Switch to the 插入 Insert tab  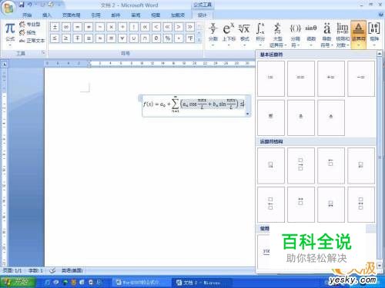pyautogui.click(x=47, y=15)
